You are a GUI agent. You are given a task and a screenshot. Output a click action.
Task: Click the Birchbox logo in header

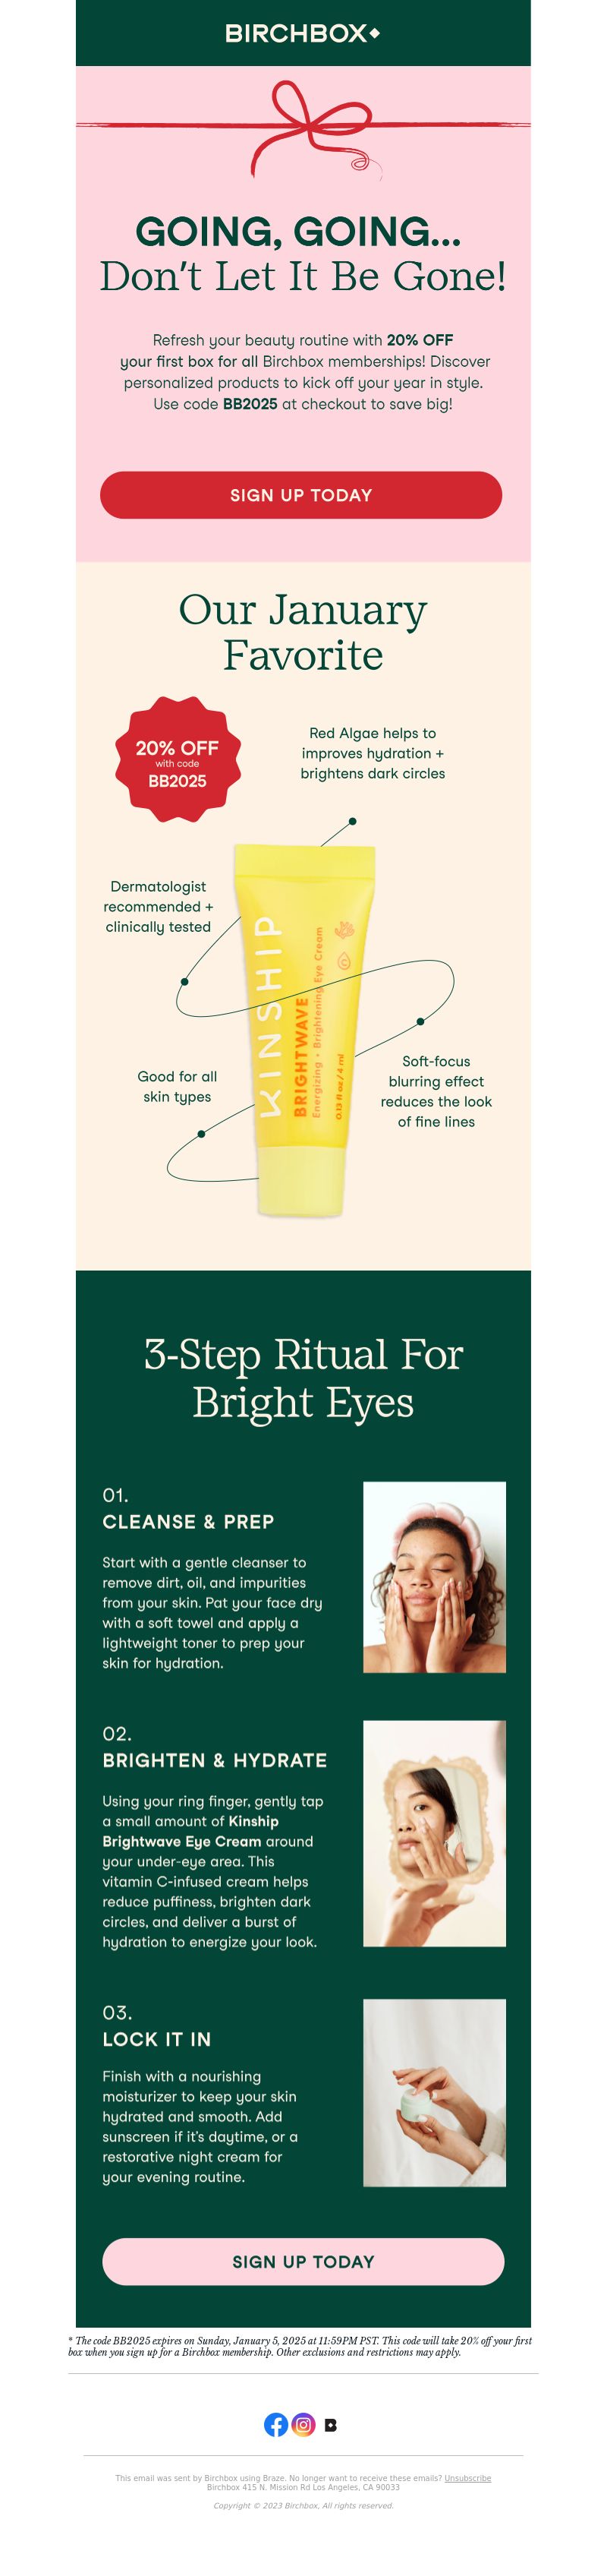tap(303, 33)
